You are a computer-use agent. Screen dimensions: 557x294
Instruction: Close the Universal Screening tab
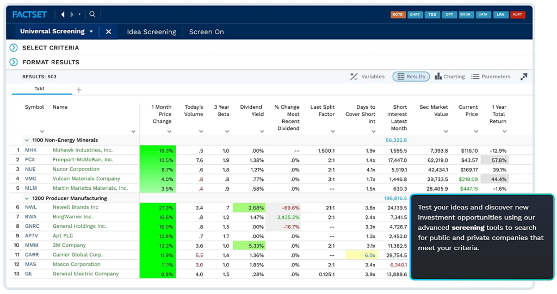point(108,32)
